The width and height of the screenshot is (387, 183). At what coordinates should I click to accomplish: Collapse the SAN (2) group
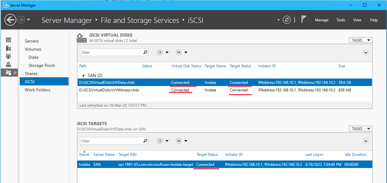[83, 75]
